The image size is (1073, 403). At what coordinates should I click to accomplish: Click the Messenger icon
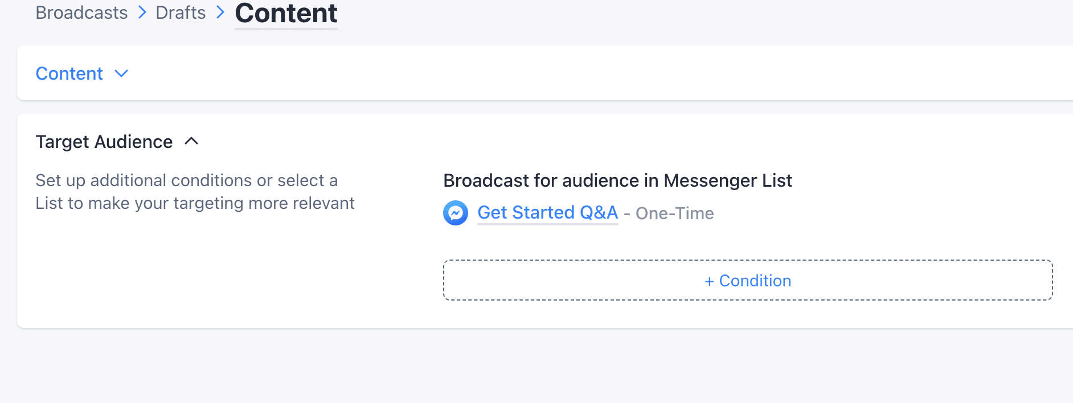[456, 213]
